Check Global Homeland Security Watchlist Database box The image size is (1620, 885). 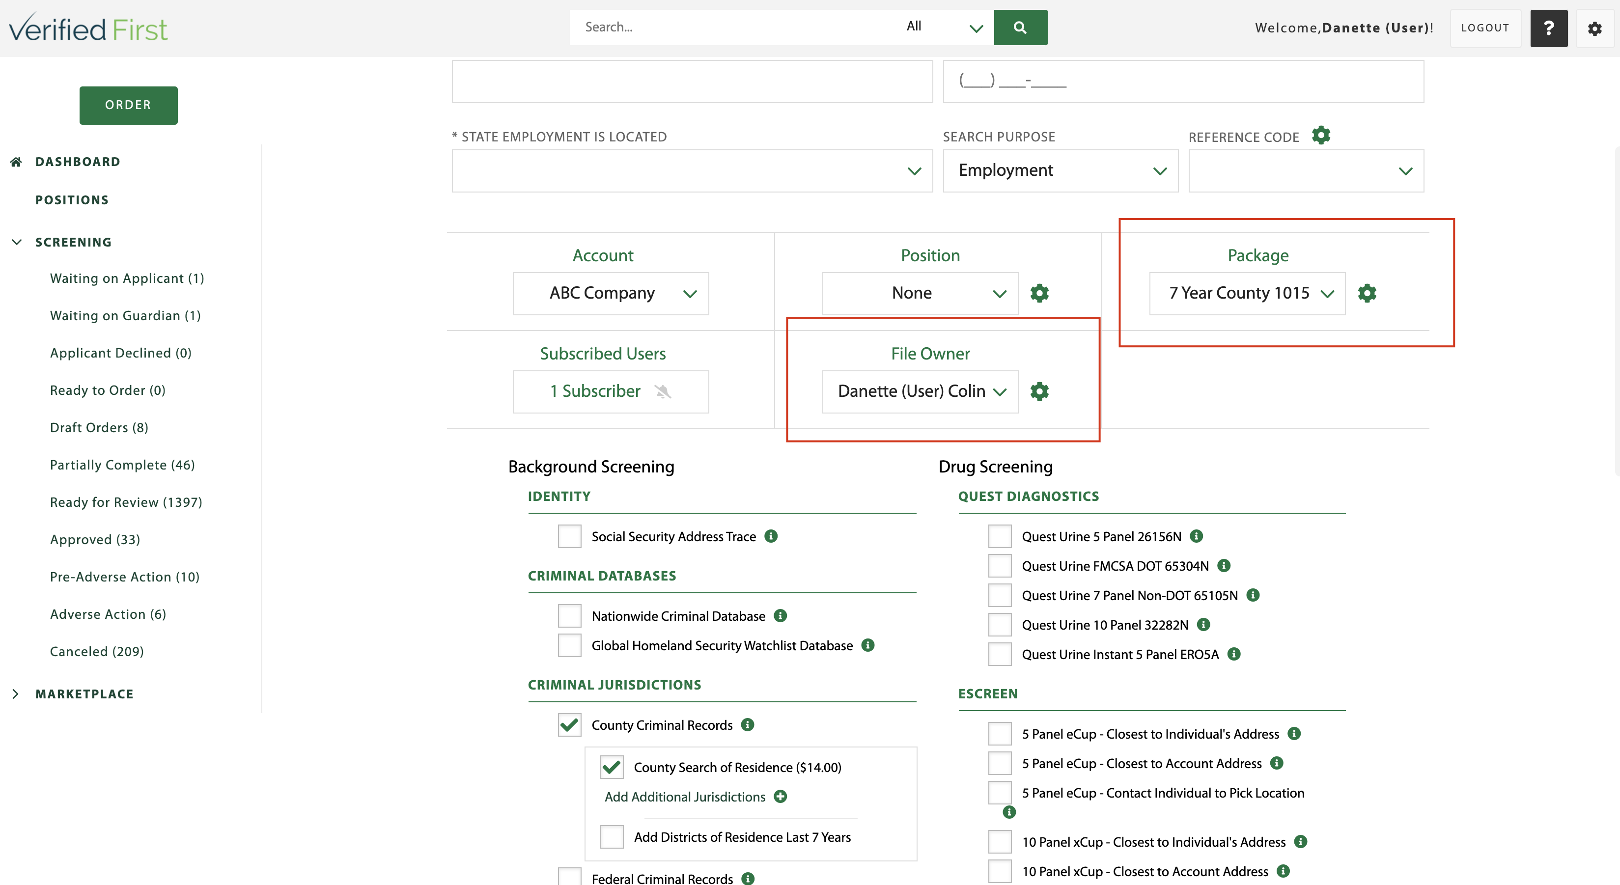coord(570,645)
